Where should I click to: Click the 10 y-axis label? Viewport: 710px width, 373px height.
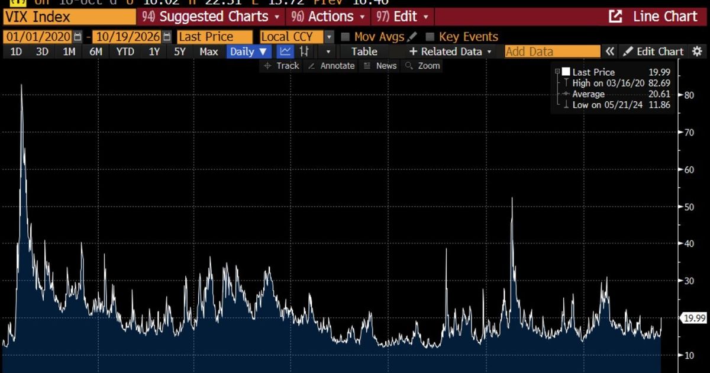point(689,355)
